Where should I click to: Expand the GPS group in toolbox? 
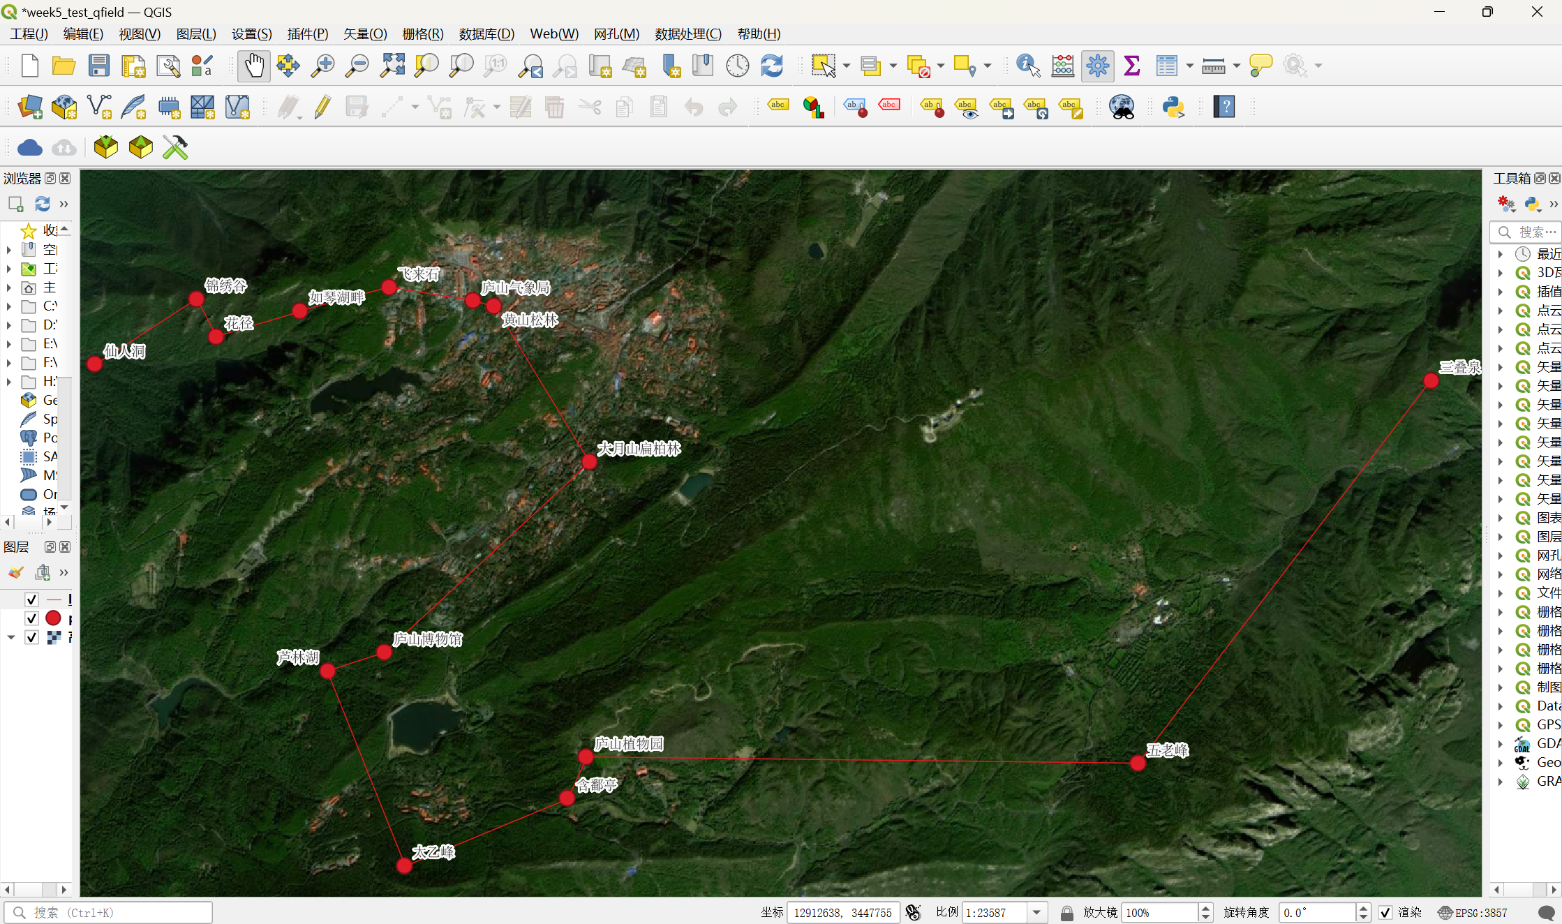pyautogui.click(x=1501, y=725)
